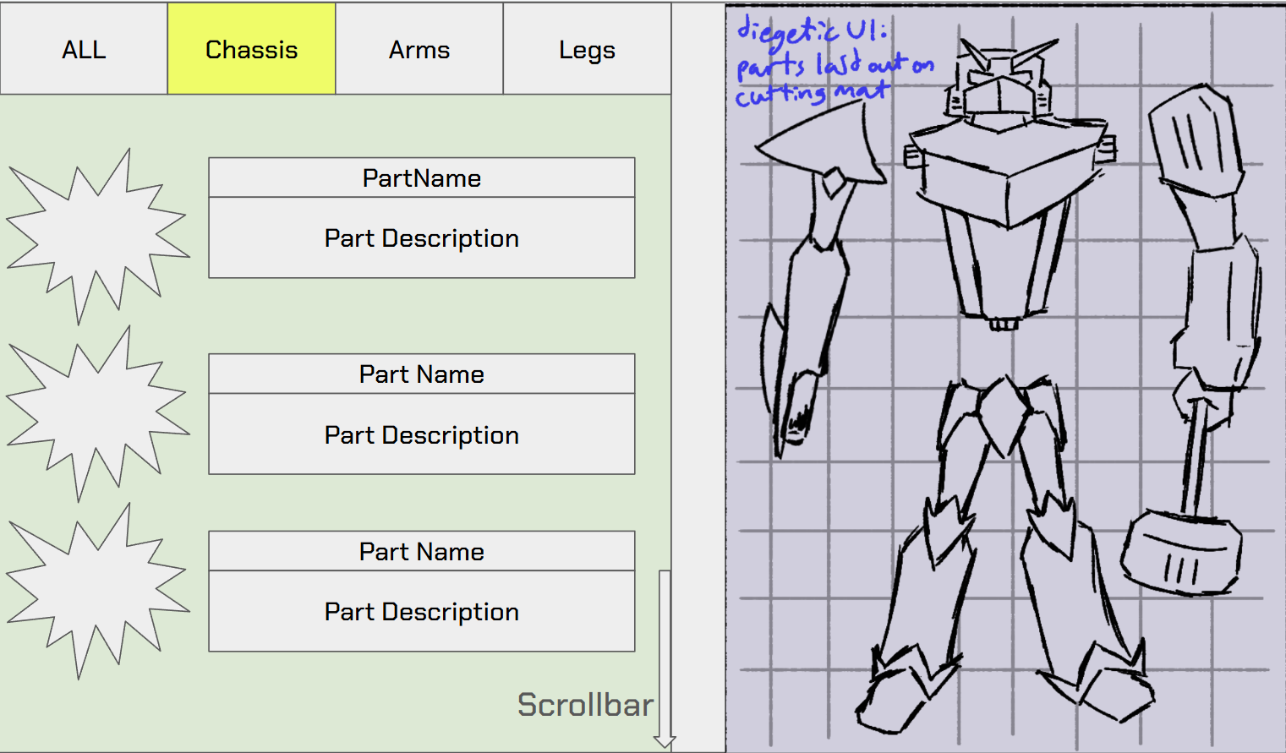Switch to the ALL tab
Viewport: 1286px width, 753px height.
coord(84,49)
